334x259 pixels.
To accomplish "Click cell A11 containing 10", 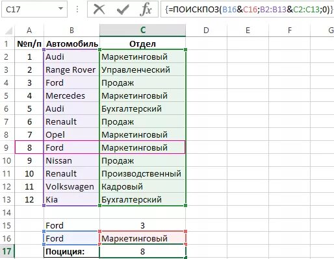I will [x=29, y=173].
